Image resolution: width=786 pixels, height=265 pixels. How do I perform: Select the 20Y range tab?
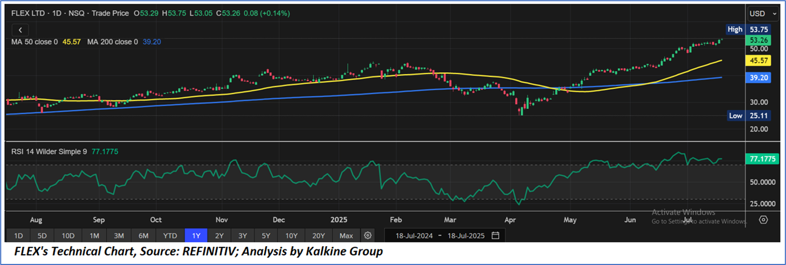pyautogui.click(x=318, y=235)
